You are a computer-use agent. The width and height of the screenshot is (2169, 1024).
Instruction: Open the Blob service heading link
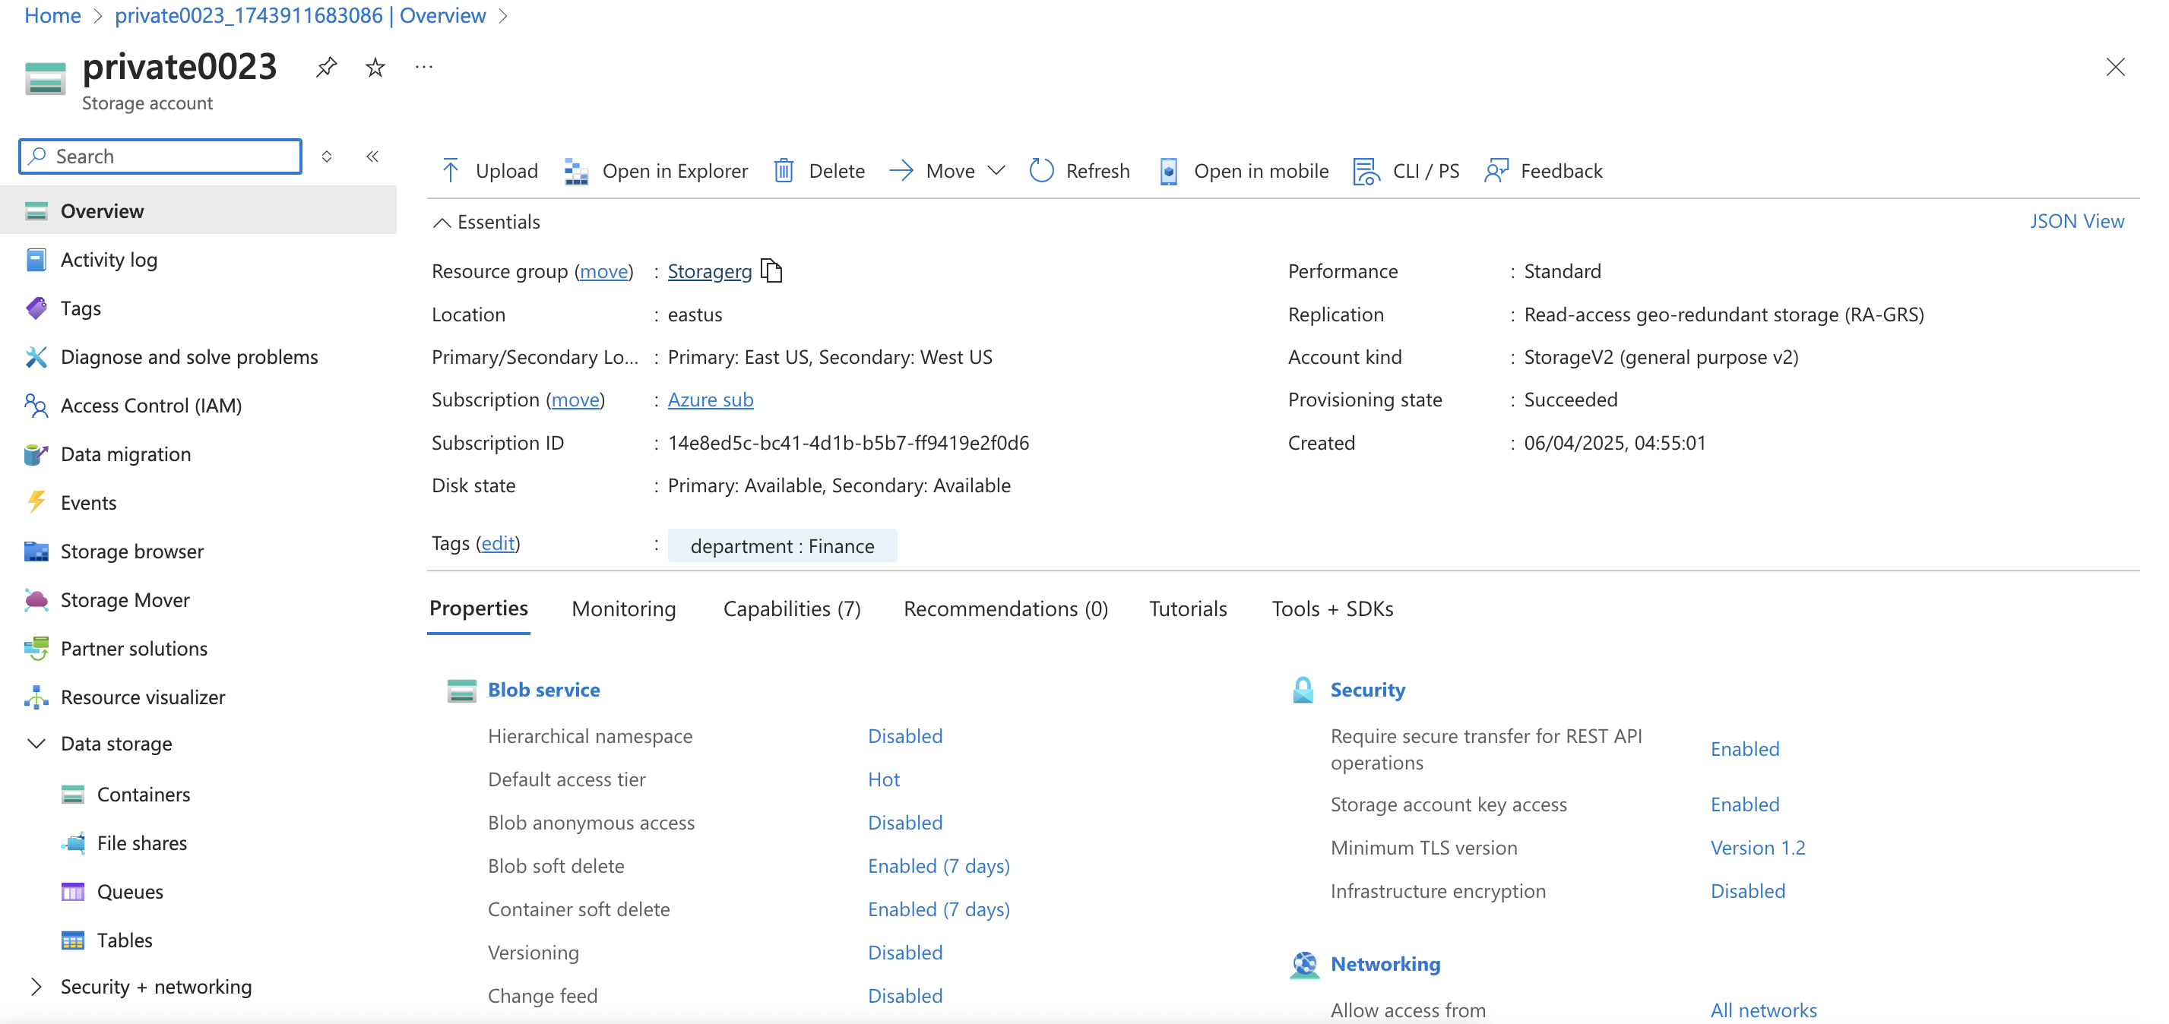[544, 690]
